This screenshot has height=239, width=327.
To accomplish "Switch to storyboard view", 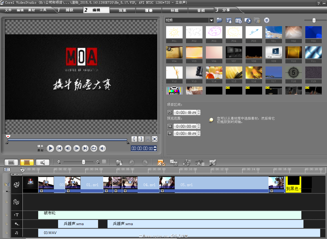I will [x=11, y=162].
